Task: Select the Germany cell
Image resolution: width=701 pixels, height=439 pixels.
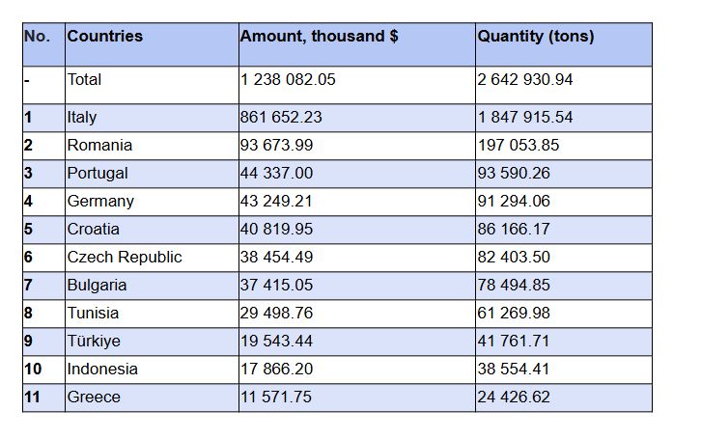Action: [x=100, y=202]
